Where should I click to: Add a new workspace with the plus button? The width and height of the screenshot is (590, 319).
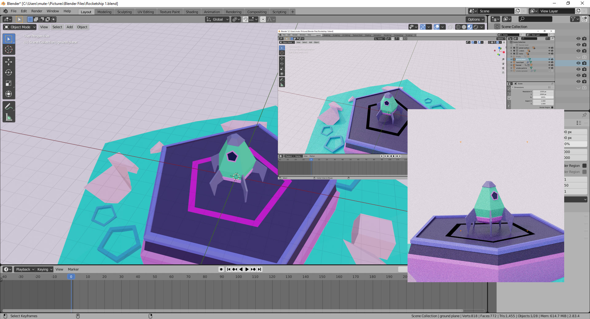(293, 12)
